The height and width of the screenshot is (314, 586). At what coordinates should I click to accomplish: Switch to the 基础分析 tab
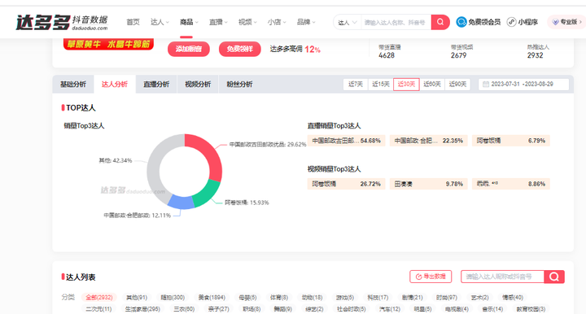73,84
